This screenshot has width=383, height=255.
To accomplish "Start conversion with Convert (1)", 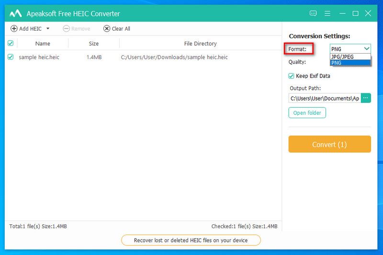I will click(x=329, y=144).
